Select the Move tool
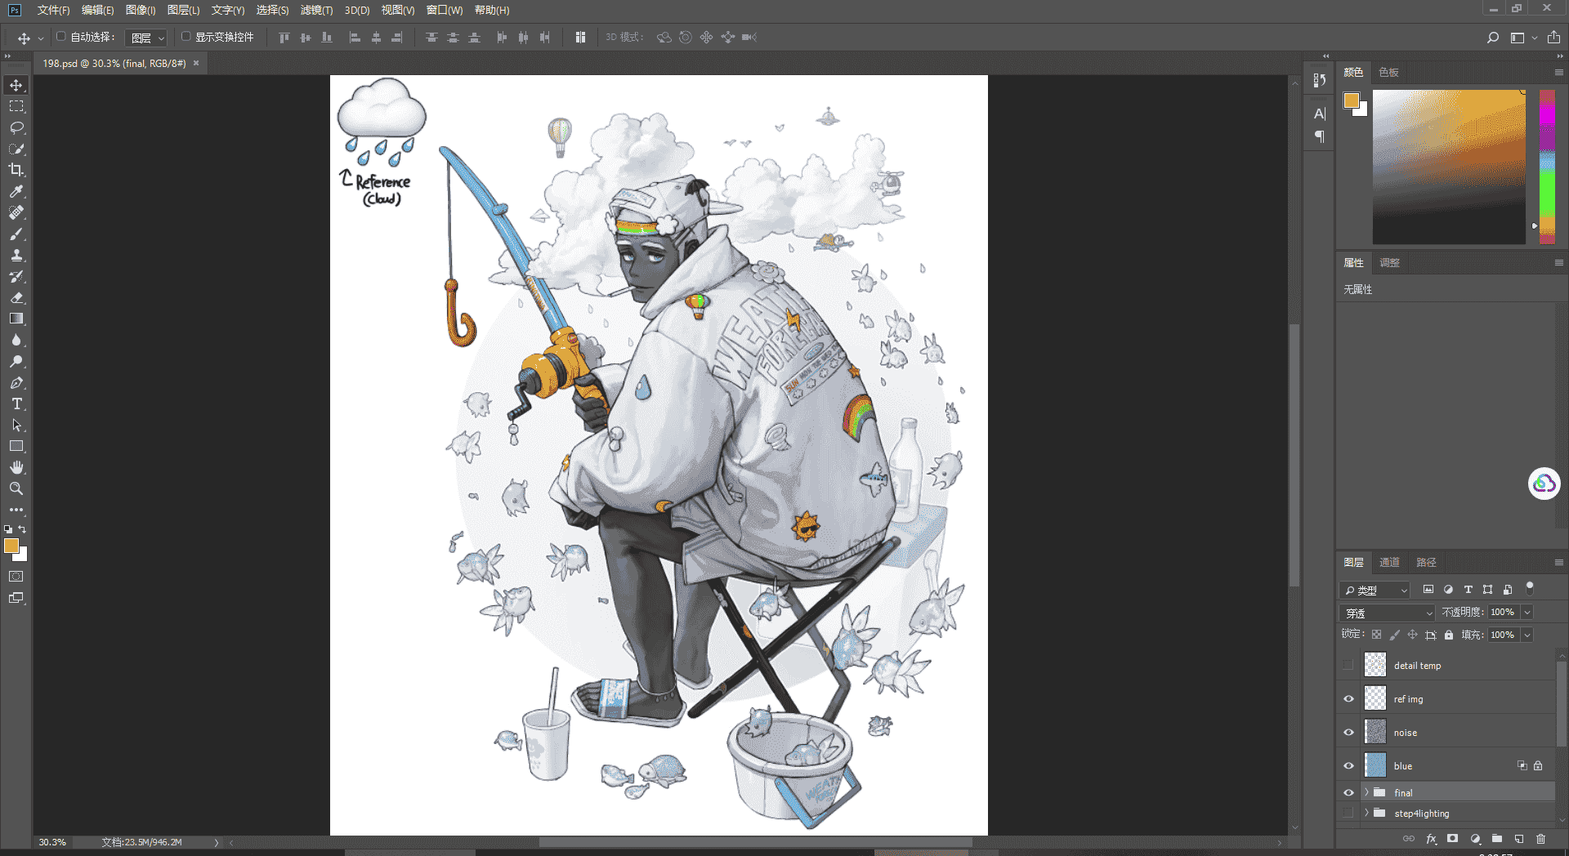Screen dimensions: 1569x856 coord(16,85)
